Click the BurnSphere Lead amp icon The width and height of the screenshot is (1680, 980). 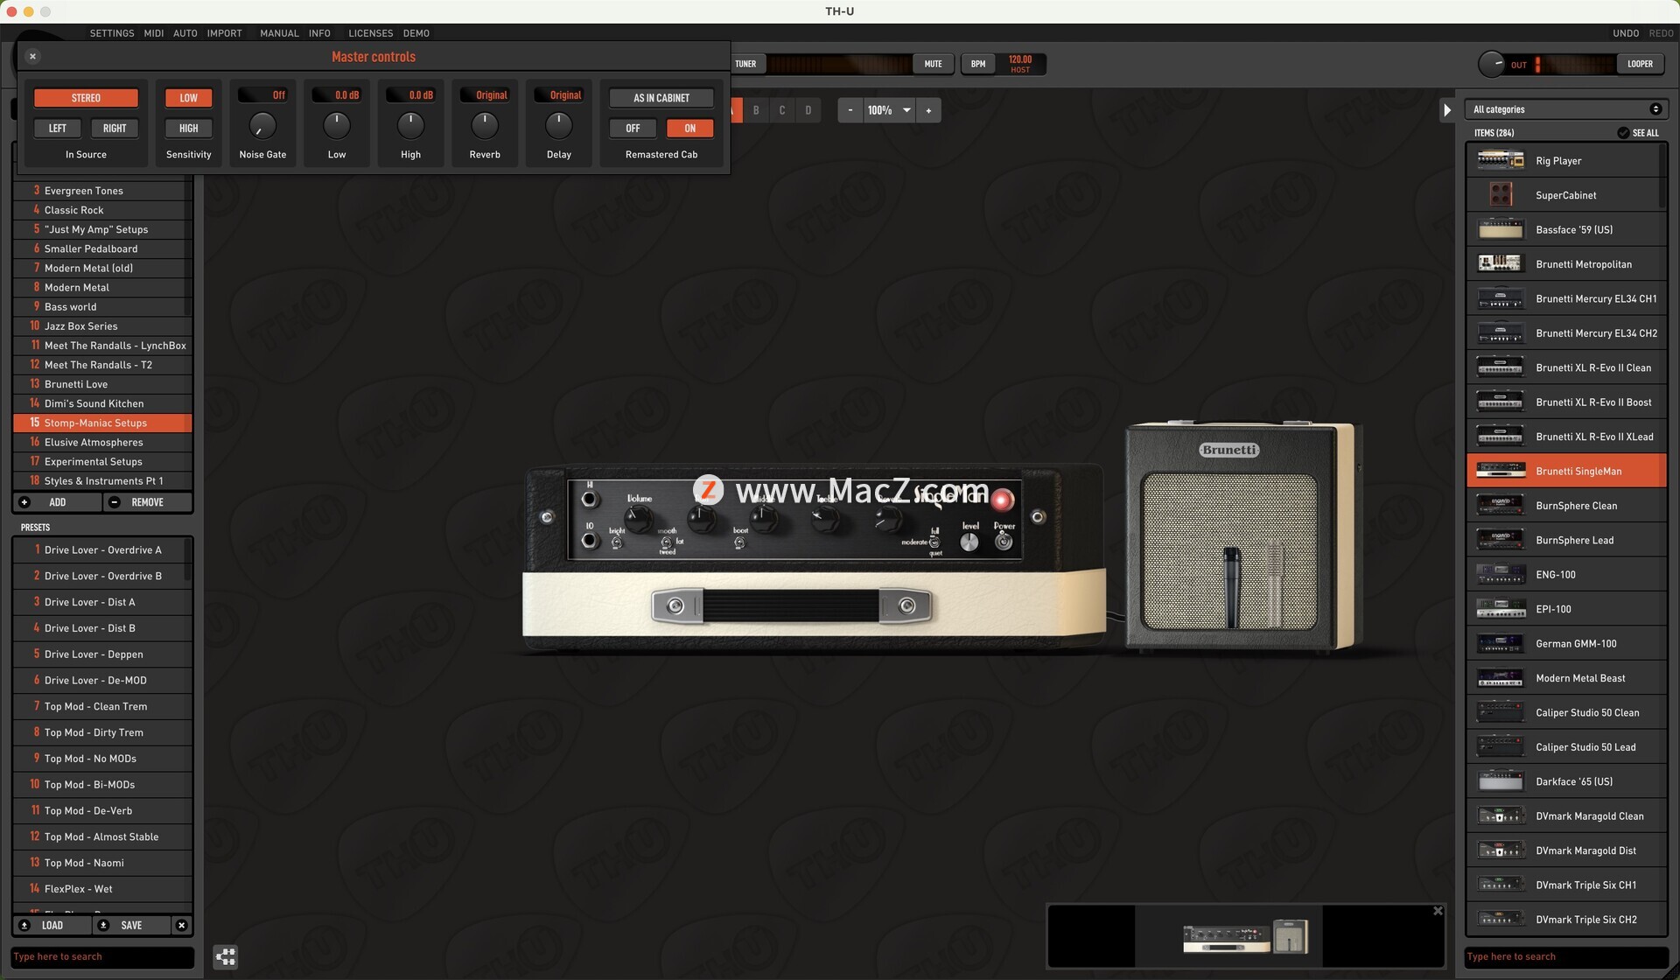coord(1501,540)
